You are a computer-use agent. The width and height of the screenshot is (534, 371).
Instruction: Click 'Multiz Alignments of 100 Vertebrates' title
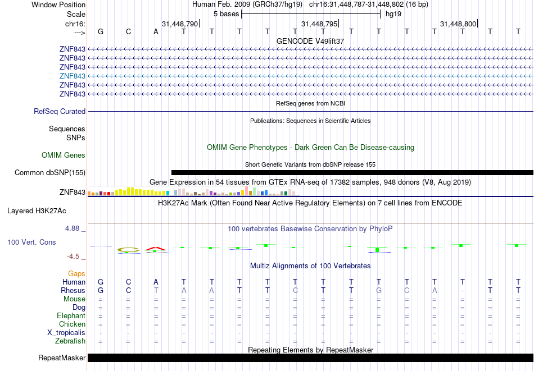[x=310, y=266]
